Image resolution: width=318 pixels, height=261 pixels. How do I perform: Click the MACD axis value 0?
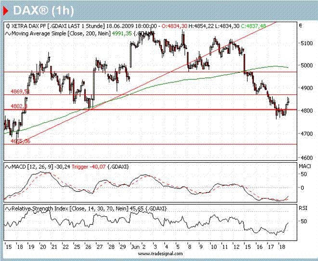pos(303,188)
